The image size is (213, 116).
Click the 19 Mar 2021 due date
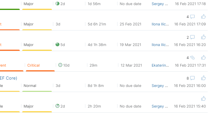click(x=130, y=45)
